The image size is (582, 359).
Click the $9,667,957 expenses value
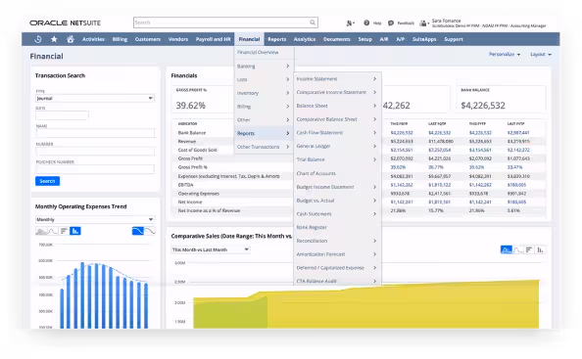tap(440, 176)
